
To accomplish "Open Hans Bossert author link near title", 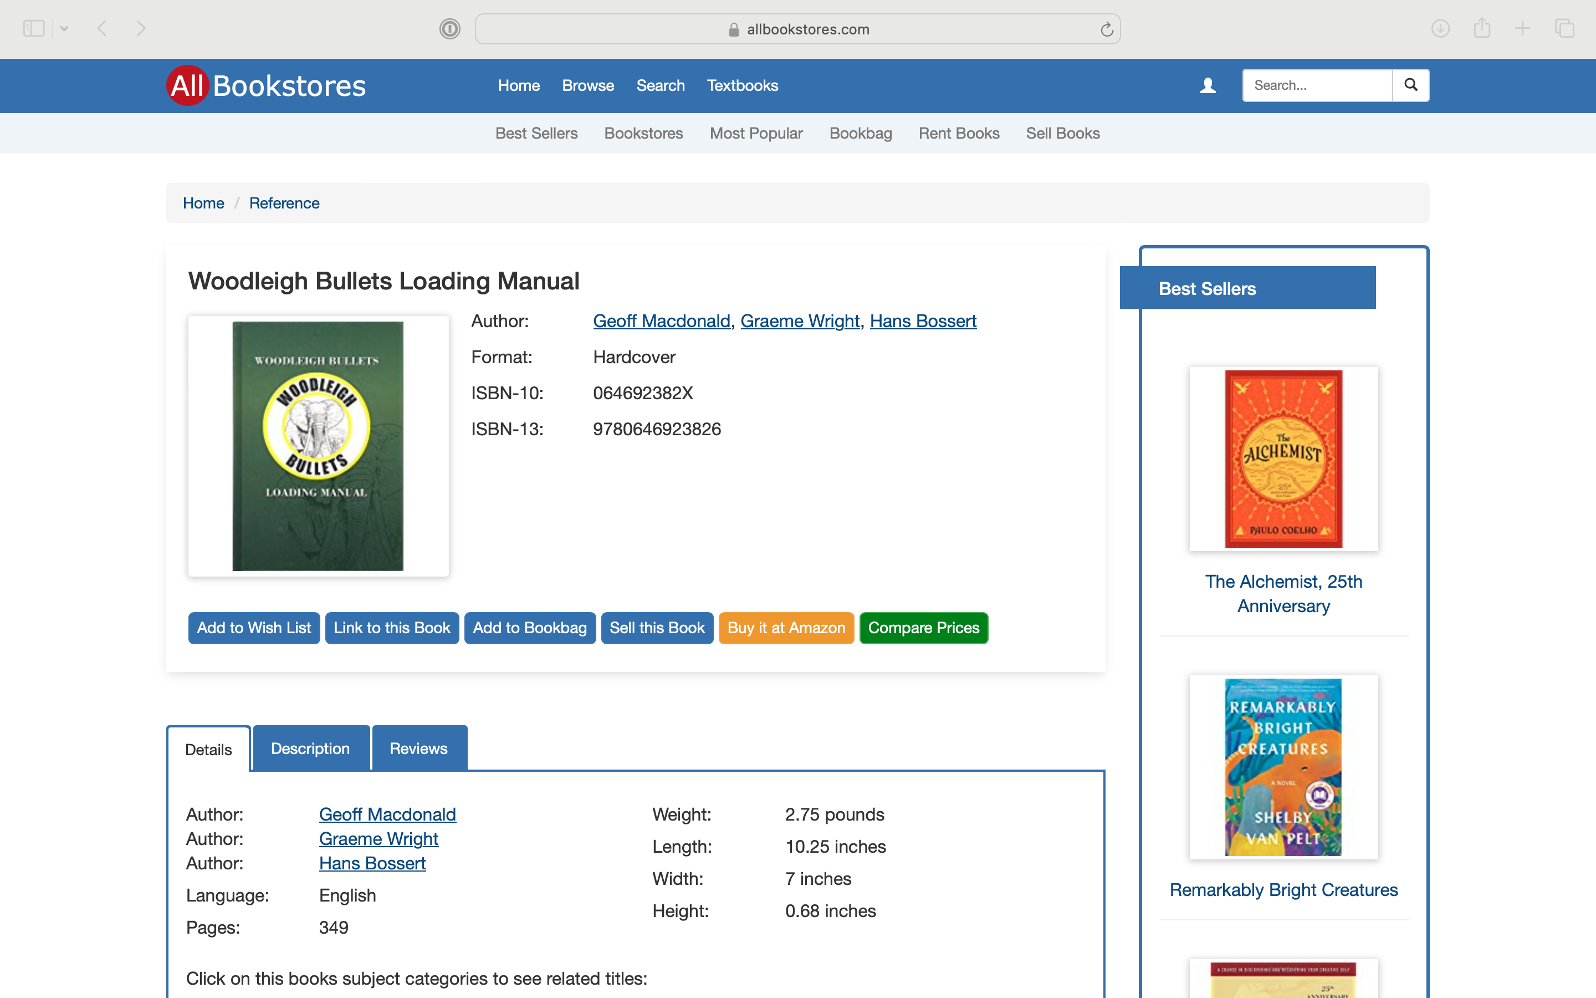I will point(923,321).
